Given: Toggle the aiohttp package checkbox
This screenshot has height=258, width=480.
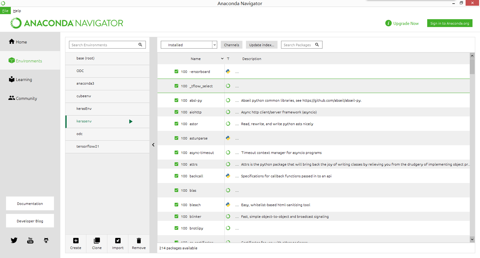Looking at the screenshot, I should pyautogui.click(x=176, y=112).
